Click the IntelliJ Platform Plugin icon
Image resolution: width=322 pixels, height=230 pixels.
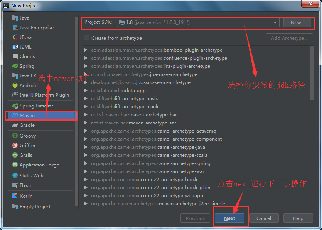(15, 95)
